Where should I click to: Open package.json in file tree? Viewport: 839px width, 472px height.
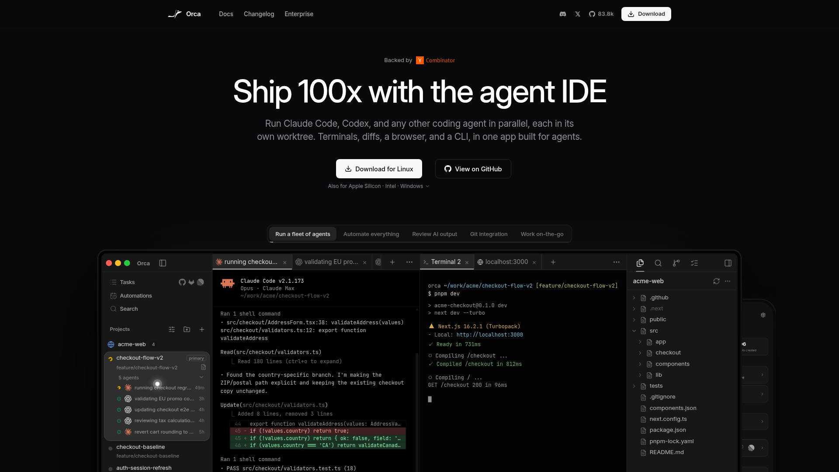click(667, 430)
